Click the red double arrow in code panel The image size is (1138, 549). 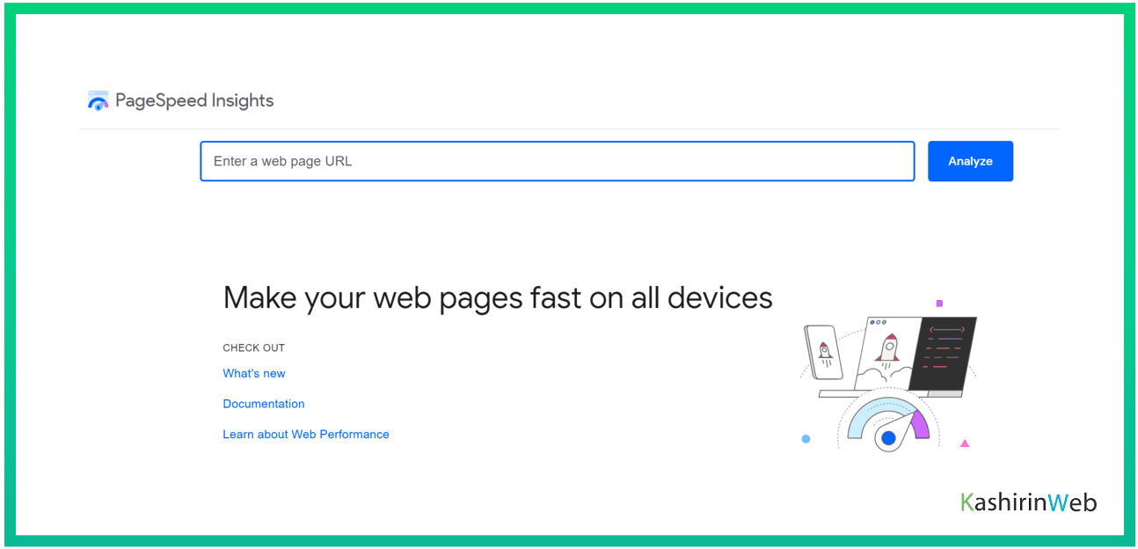pyautogui.click(x=947, y=330)
